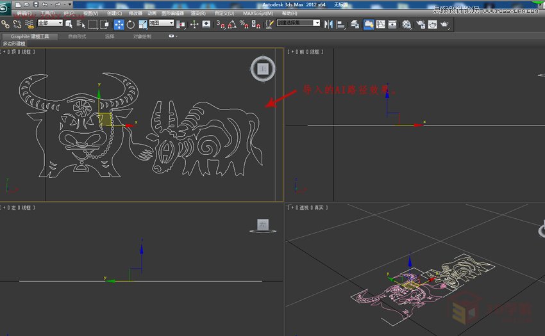
Task: Toggle Angle Snap on the toolbar
Action: [x=231, y=24]
